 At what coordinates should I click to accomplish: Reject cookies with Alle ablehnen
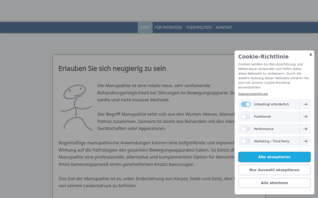coord(274,183)
